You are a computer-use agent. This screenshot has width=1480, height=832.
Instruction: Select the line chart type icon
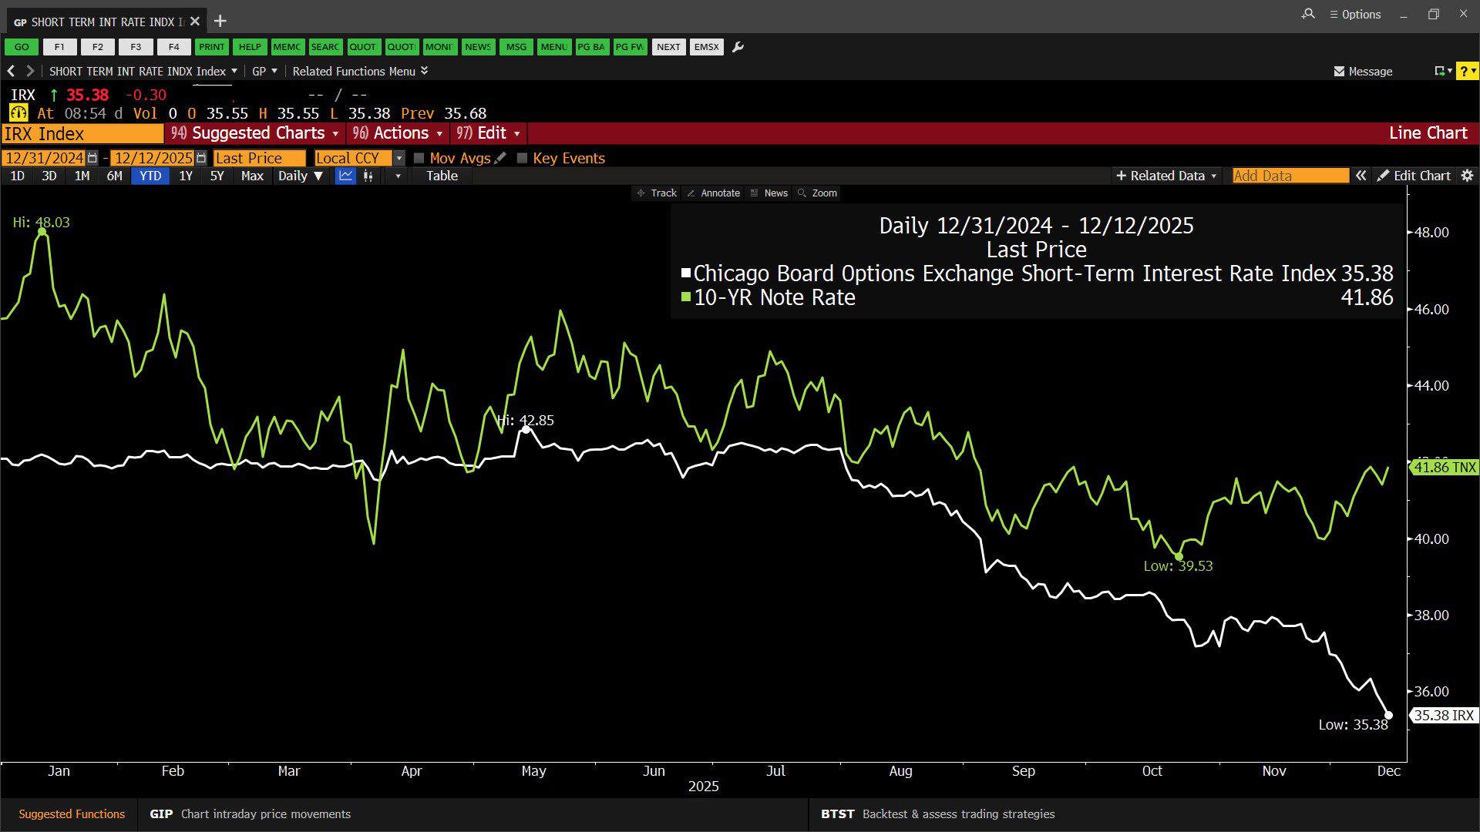click(x=345, y=176)
